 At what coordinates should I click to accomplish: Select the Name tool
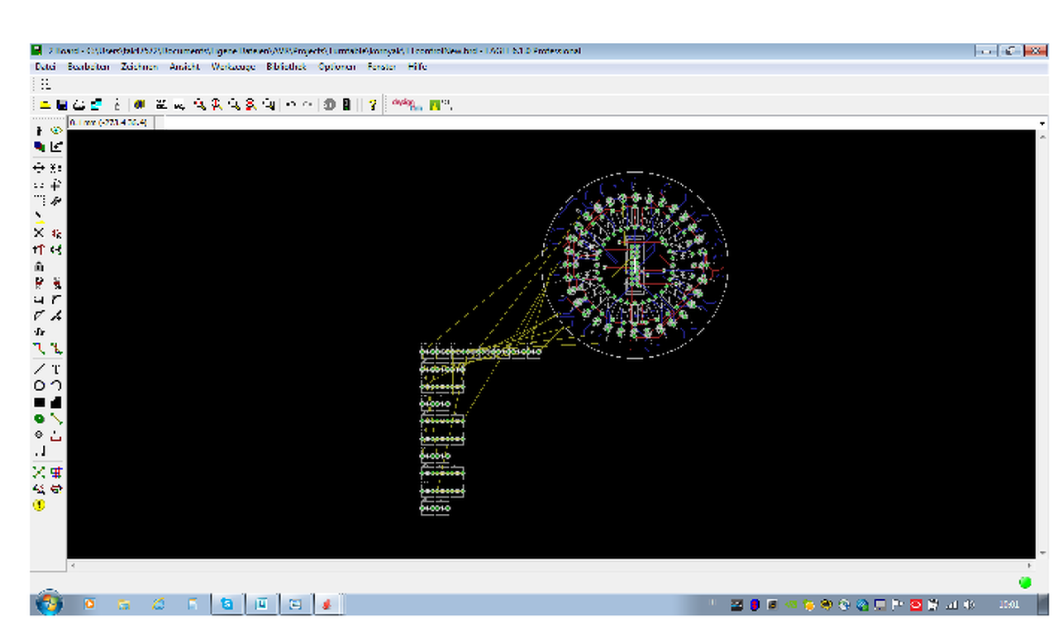[x=39, y=283]
